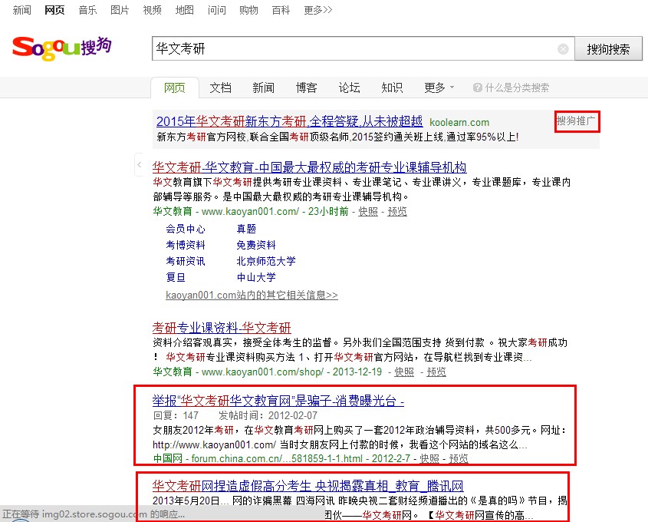
Task: Open the 北京师范大学 sitelink
Action: coord(266,261)
